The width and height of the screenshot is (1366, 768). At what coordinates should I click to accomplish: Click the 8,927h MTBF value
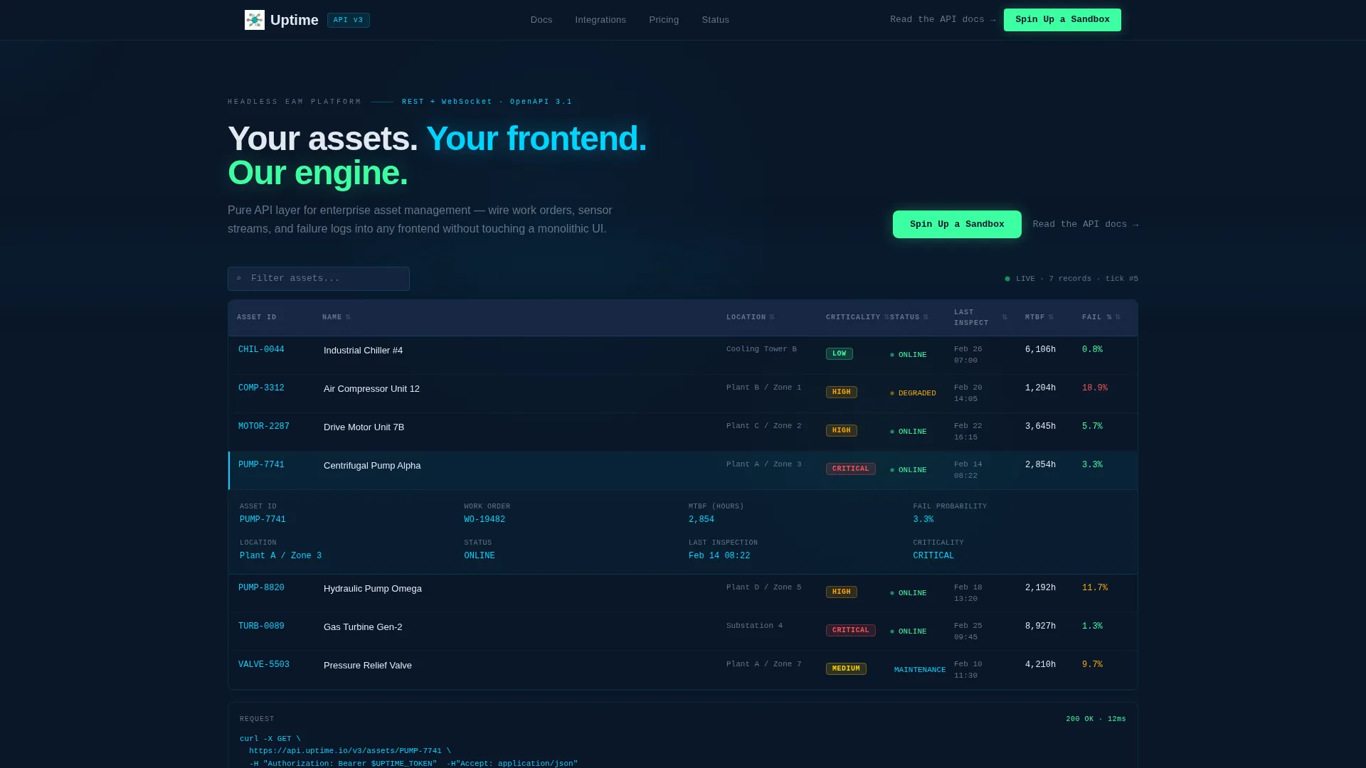pos(1040,626)
